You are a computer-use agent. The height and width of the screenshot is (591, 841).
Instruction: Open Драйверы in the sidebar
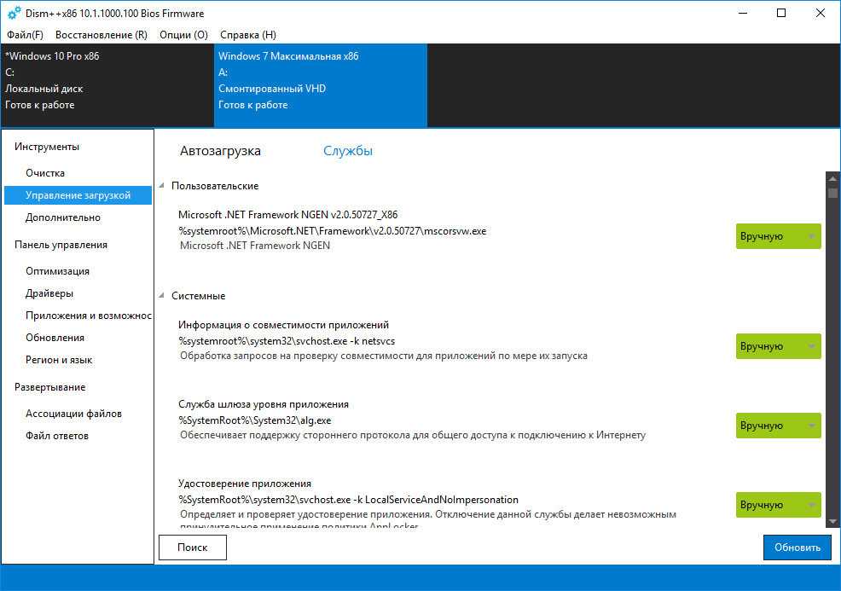coord(49,293)
